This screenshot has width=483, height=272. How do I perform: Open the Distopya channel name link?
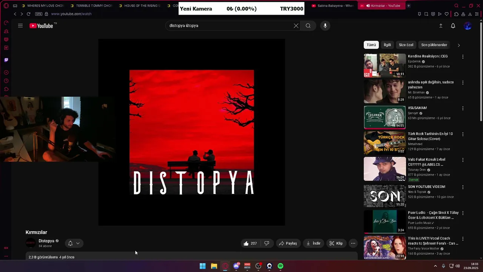click(46, 241)
